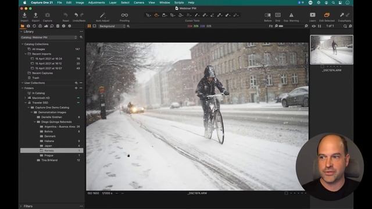Collapse the Library panel
This screenshot has width=372, height=209.
[22, 31]
